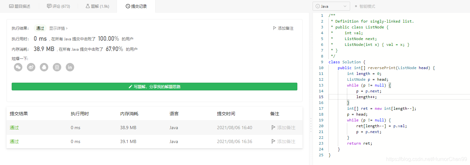This screenshot has height=165, width=470.
Task: Click the first while (p != null) line
Action: [369, 85]
